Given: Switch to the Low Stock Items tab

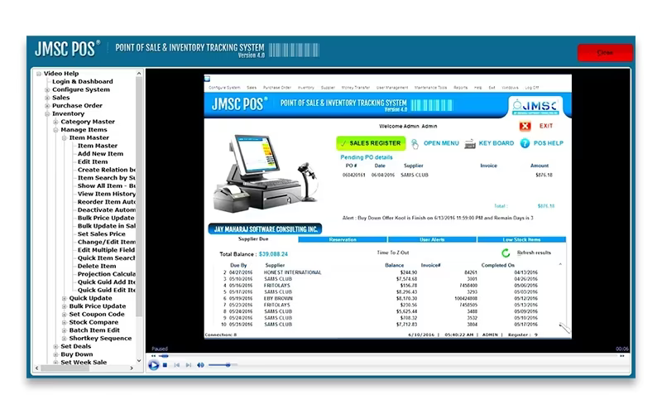Looking at the screenshot, I should pyautogui.click(x=521, y=239).
